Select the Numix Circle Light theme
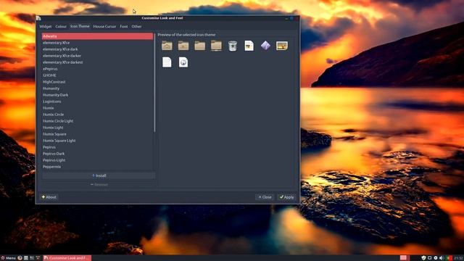The height and width of the screenshot is (261, 464). (98, 121)
